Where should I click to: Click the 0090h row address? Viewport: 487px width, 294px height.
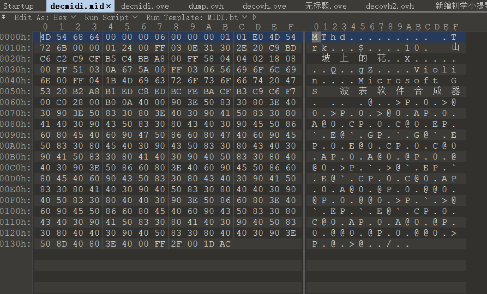[15, 135]
